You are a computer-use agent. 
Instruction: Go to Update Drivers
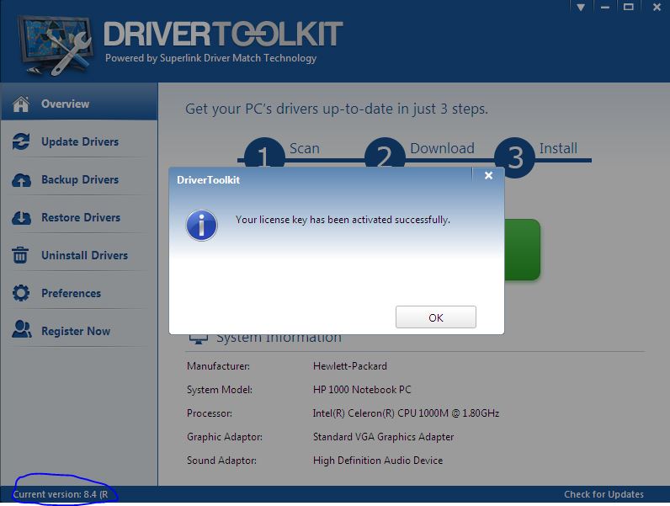coord(79,141)
